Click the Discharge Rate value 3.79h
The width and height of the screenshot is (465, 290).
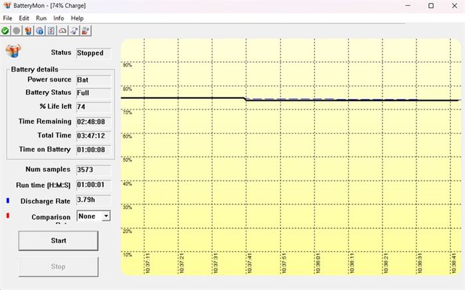point(94,200)
